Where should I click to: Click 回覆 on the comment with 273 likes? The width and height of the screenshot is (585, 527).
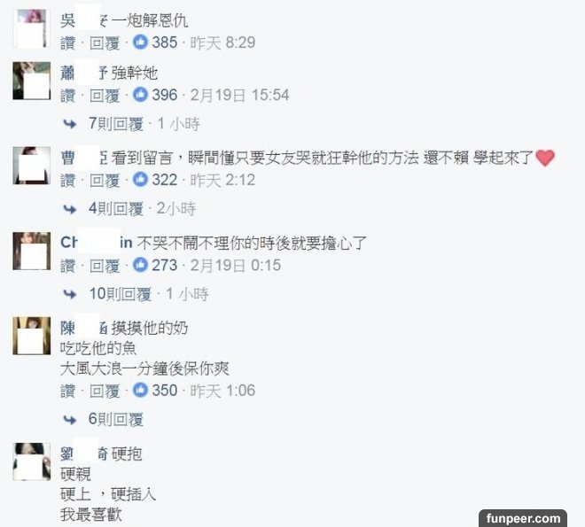coord(105,266)
